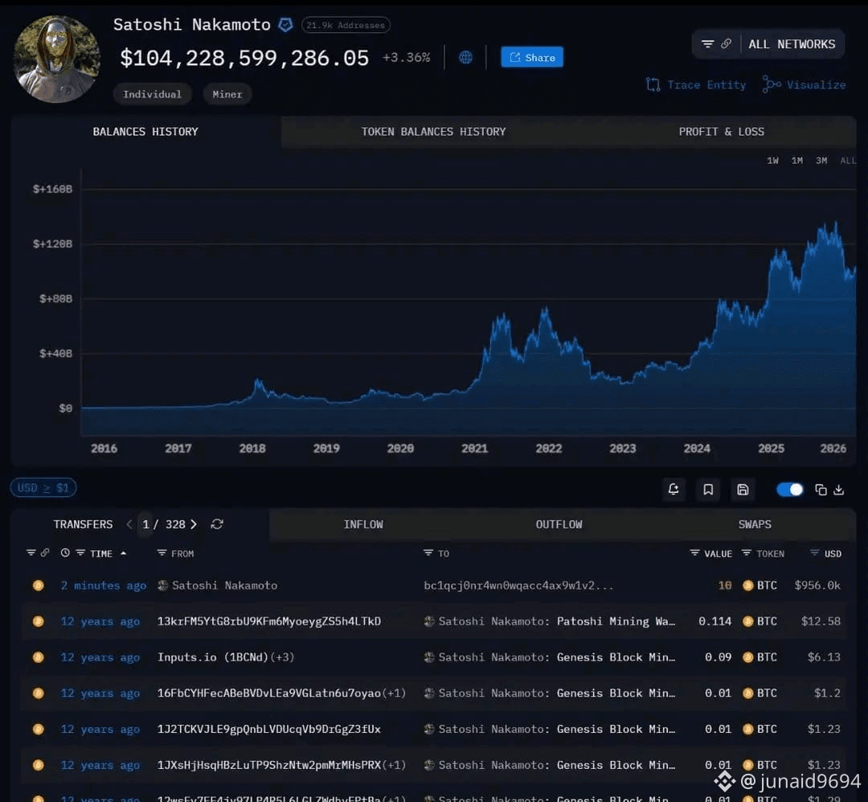Screen dimensions: 868x802
Task: Click the Trace Entity link
Action: point(696,84)
